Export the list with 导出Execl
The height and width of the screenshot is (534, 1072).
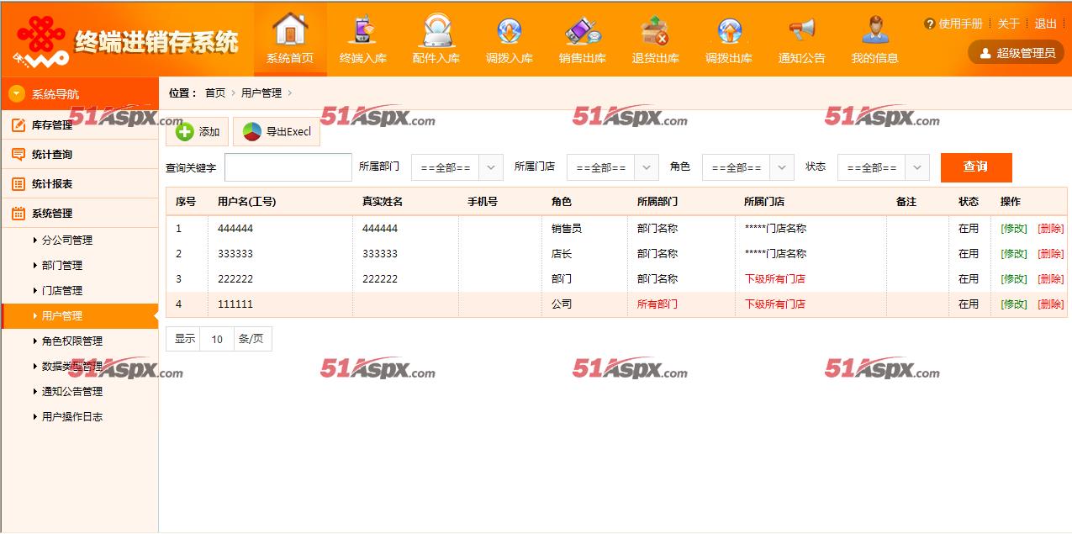277,132
